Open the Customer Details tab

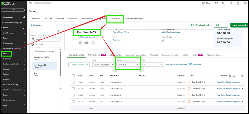point(170,55)
